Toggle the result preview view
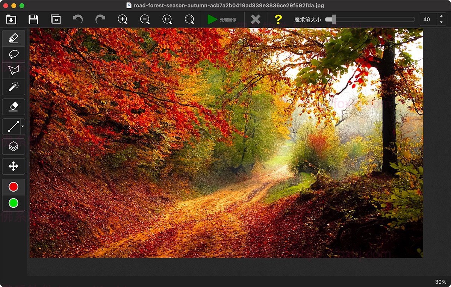451x287 pixels. (56, 19)
